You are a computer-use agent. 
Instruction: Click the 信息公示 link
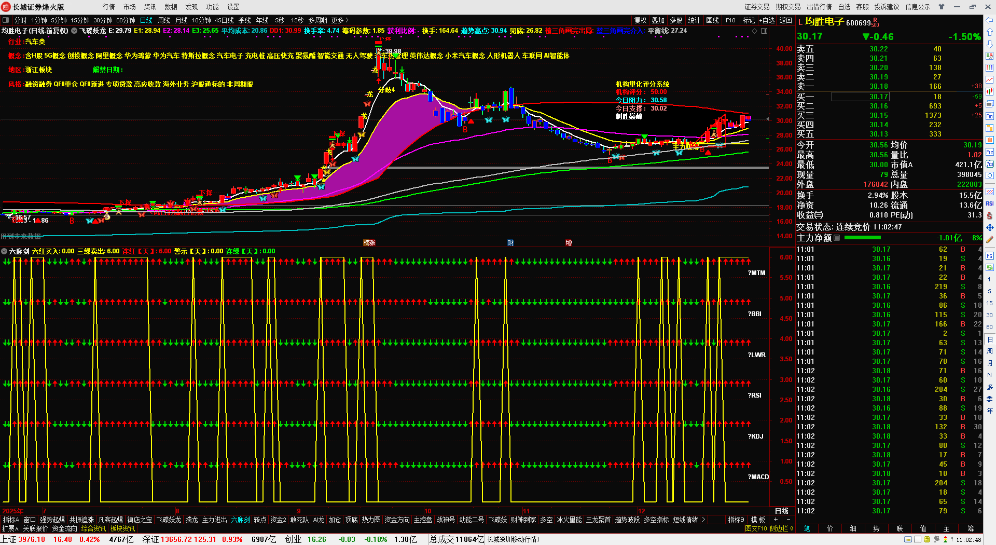(x=918, y=7)
